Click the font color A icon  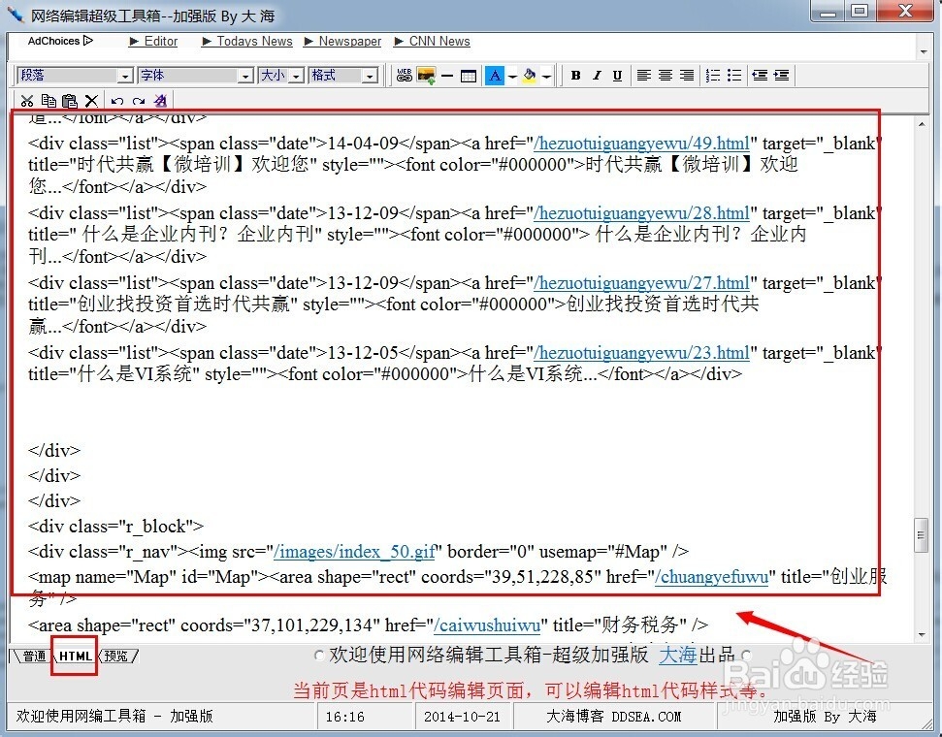point(495,75)
